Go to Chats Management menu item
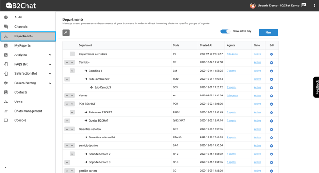This screenshot has height=173, width=319. click(x=28, y=111)
